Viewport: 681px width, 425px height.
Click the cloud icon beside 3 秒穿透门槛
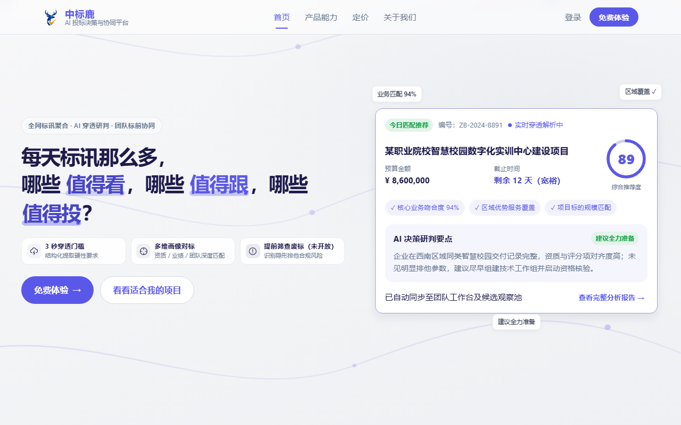pos(35,251)
